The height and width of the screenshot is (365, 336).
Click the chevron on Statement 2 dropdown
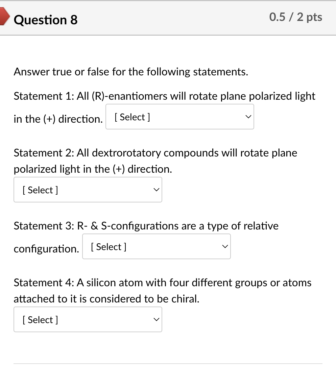156,190
